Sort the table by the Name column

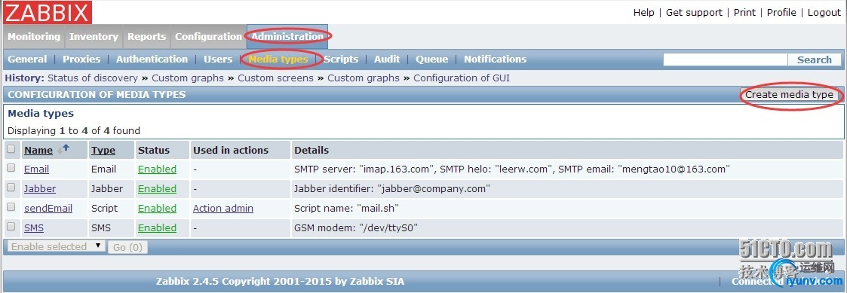(x=38, y=150)
